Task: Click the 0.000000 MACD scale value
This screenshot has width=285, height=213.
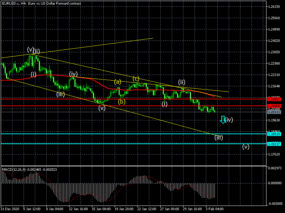Action: point(275,183)
